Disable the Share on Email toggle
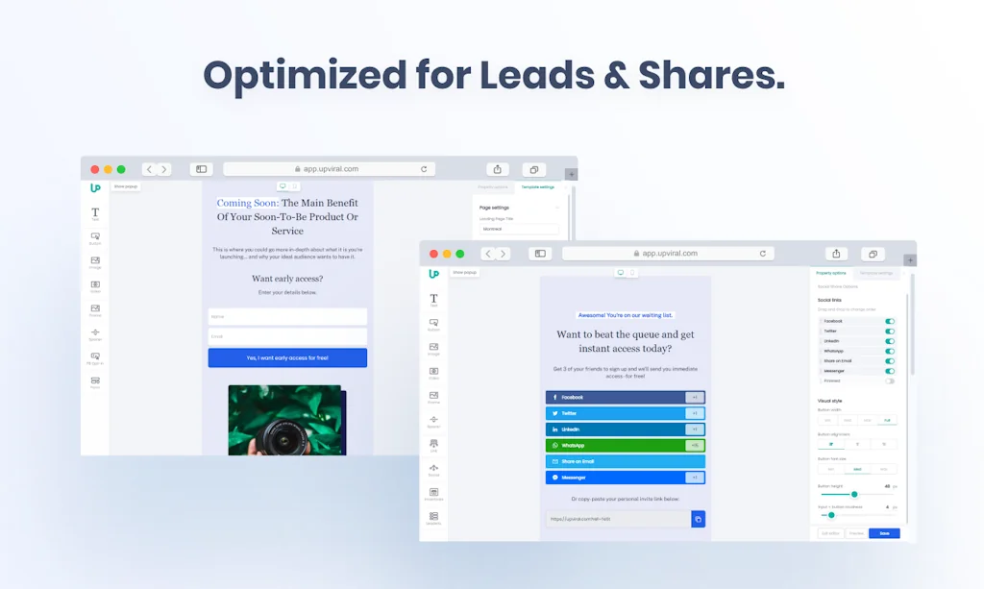This screenshot has width=984, height=589. [x=889, y=361]
